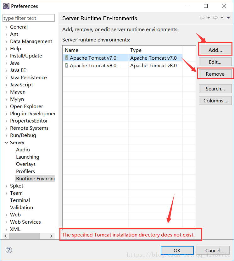Viewport: 234px width, 261px height.
Task: Click the Edit... button
Action: (x=215, y=62)
